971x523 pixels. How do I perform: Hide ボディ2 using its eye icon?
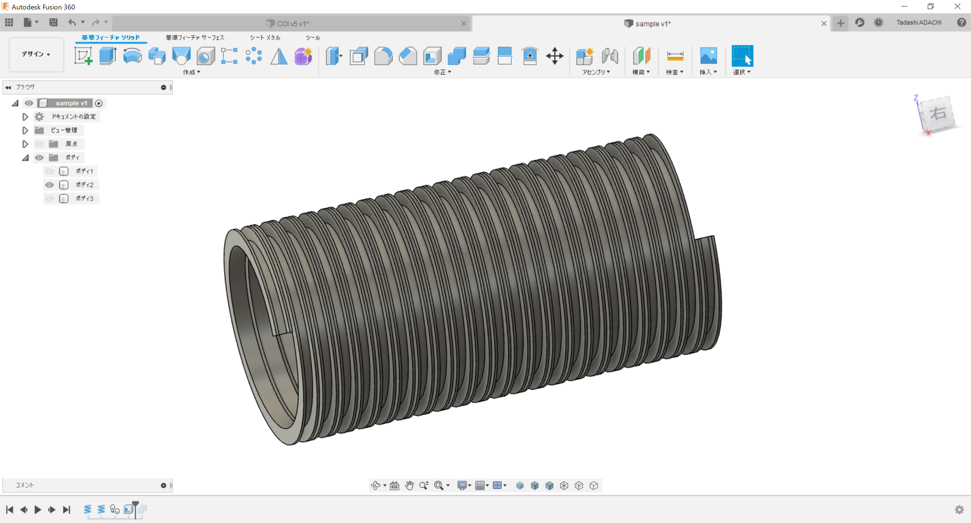(x=49, y=185)
